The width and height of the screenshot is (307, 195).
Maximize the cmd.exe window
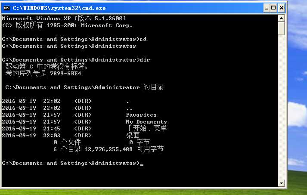(x=273, y=8)
